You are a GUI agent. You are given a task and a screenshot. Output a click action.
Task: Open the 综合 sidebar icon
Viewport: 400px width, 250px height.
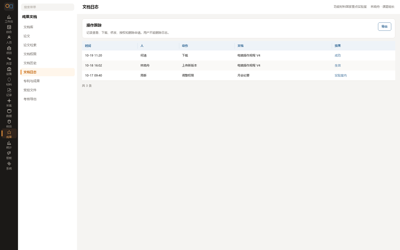[x=9, y=29]
